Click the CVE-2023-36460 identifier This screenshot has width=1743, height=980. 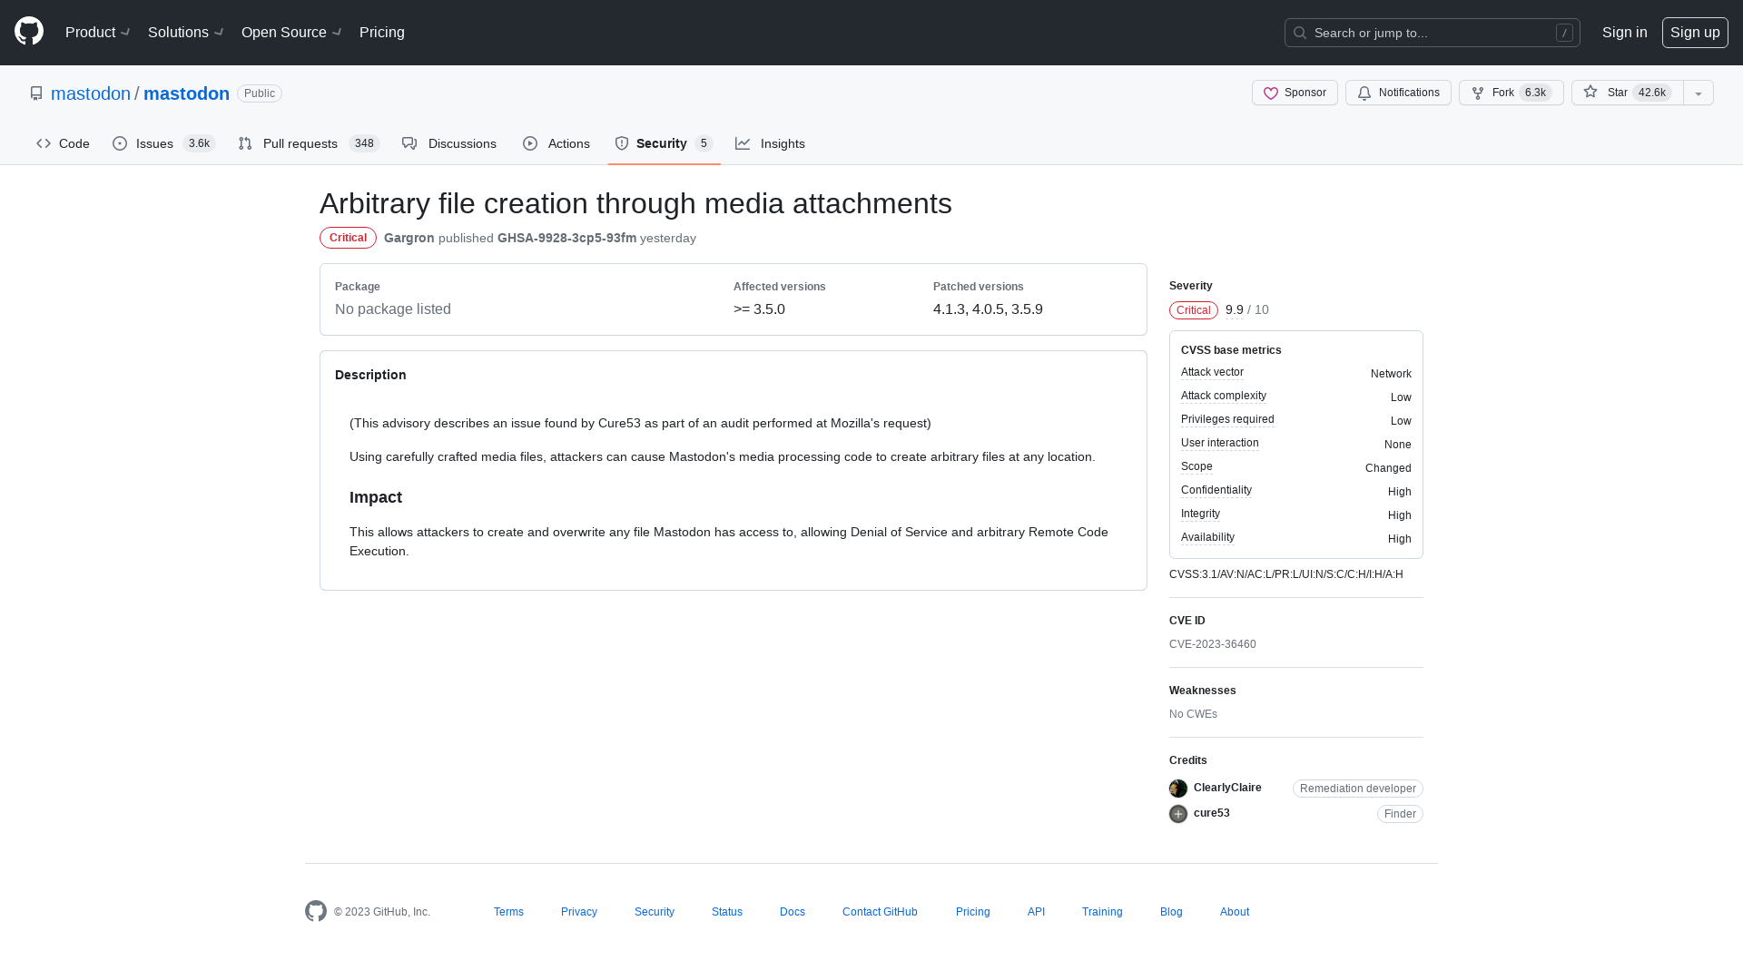(1213, 644)
